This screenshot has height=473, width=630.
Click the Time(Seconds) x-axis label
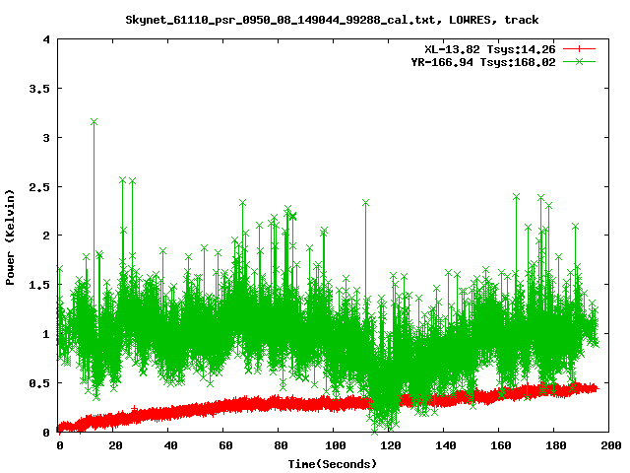tap(333, 463)
